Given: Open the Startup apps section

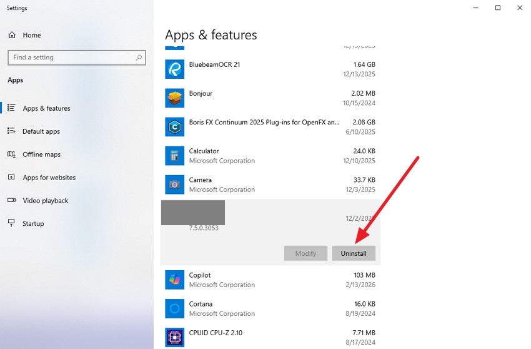Looking at the screenshot, I should tap(33, 223).
